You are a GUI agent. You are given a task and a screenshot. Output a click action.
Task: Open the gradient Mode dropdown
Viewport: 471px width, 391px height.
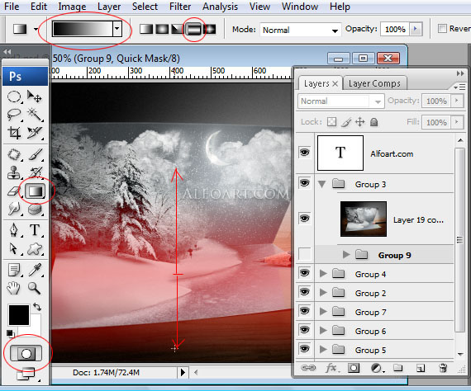[301, 30]
